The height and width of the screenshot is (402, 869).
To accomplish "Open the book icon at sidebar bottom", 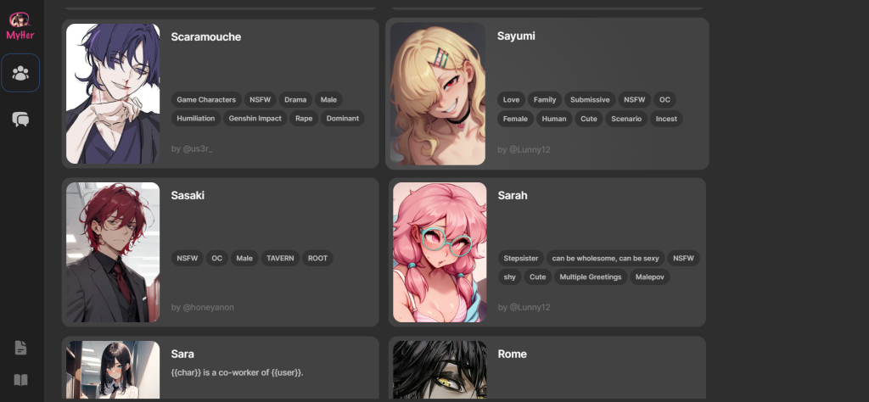I will (20, 380).
